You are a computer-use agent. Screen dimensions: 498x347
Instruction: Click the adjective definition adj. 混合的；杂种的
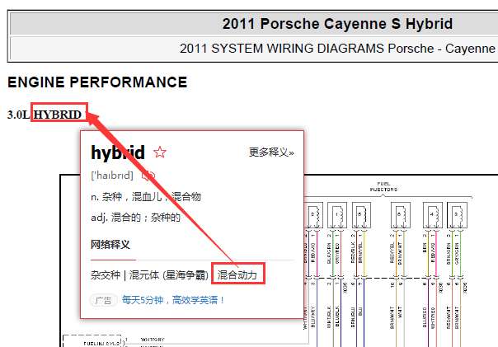tap(135, 218)
